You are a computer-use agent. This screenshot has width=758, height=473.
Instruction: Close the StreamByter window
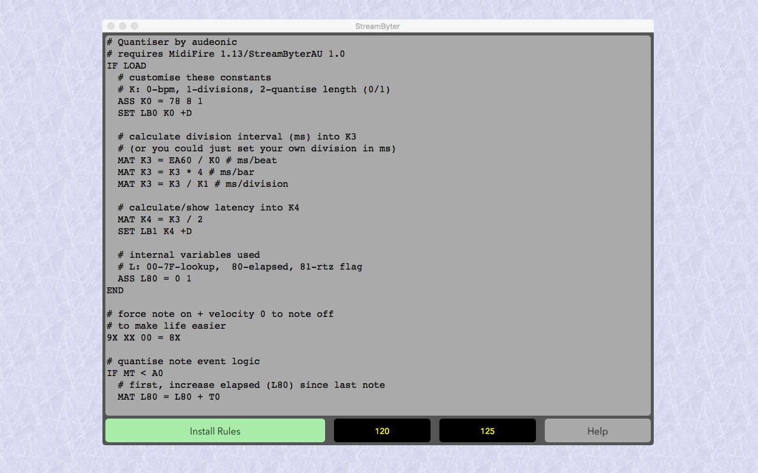point(111,26)
